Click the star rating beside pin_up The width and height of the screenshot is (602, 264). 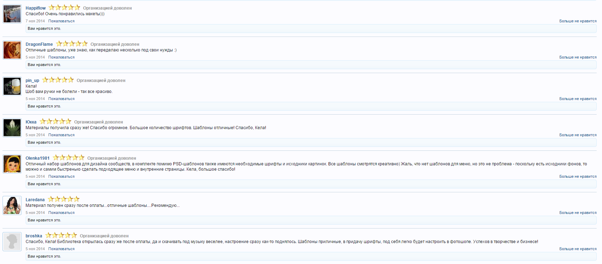tap(58, 80)
